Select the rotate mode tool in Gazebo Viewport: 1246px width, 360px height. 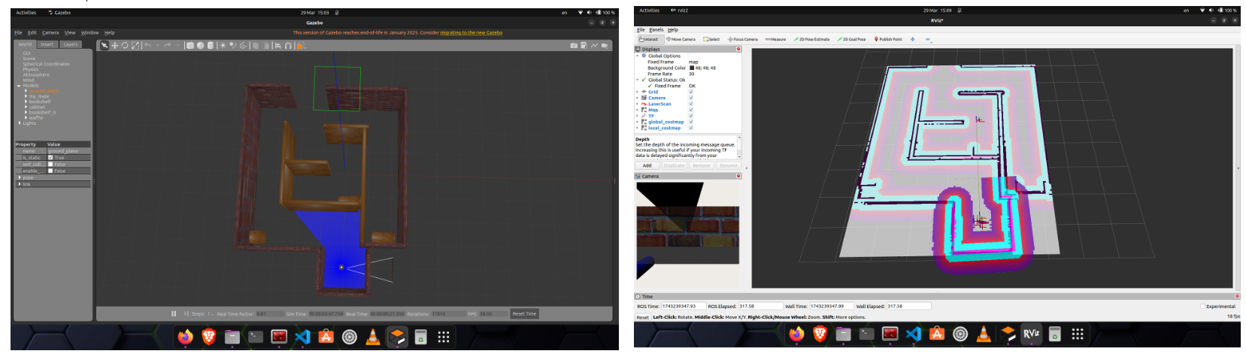125,46
